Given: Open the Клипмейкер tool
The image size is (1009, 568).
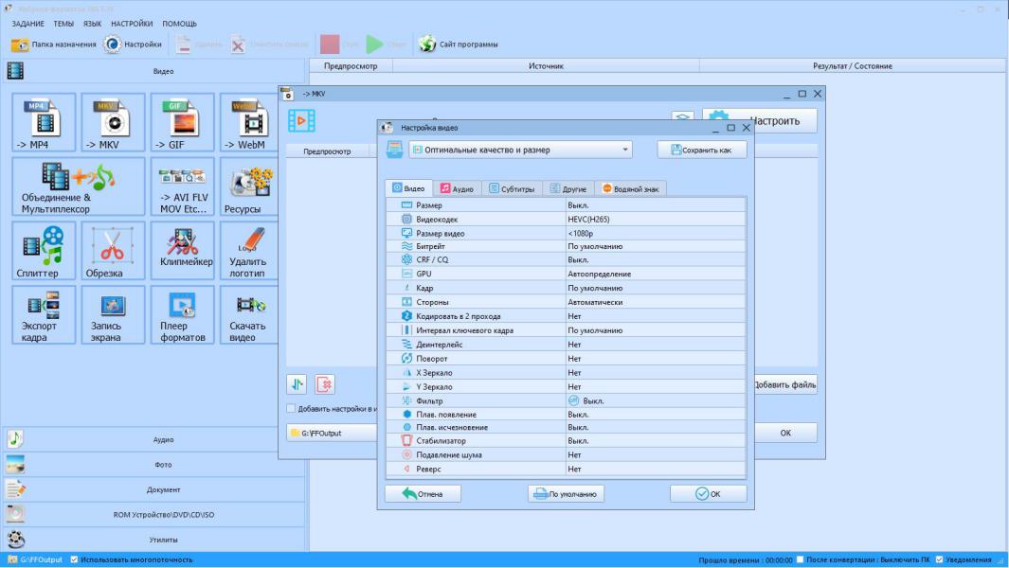Looking at the screenshot, I should click(183, 251).
